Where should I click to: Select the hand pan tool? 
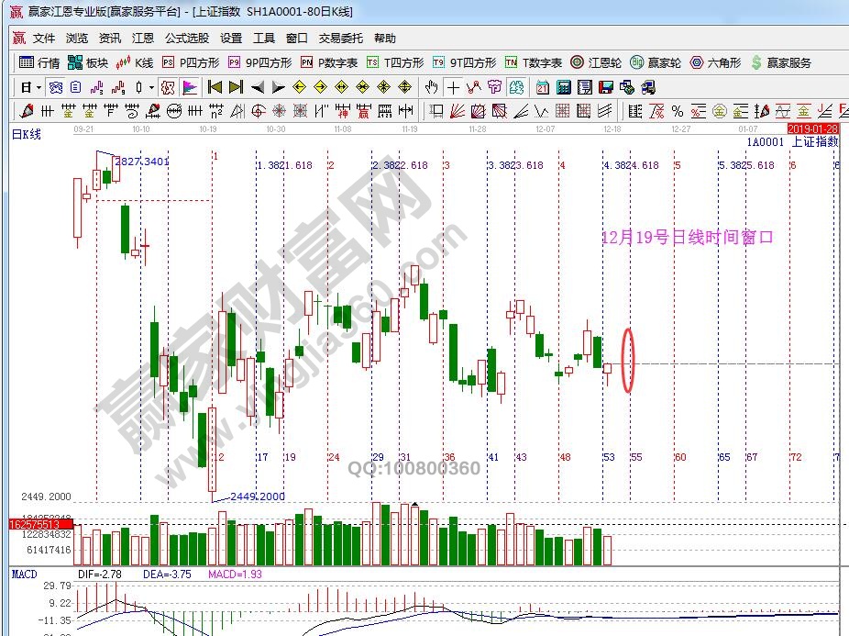pos(432,88)
